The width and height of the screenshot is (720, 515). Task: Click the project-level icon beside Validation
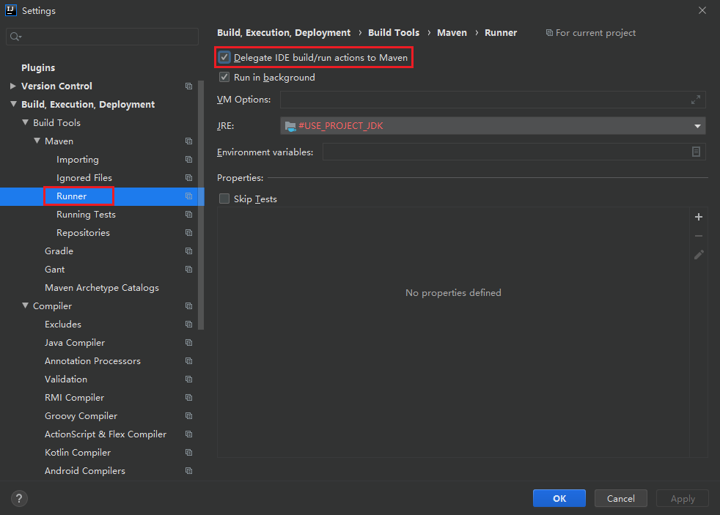(188, 379)
